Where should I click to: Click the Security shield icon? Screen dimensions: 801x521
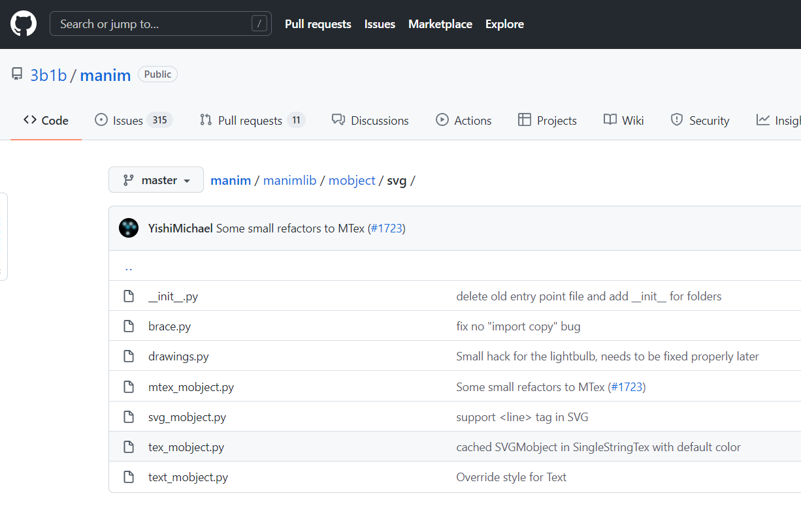point(676,120)
